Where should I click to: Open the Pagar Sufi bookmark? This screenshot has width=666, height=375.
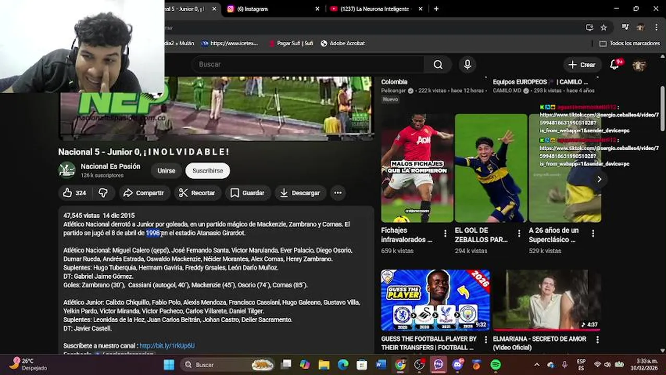coord(290,44)
